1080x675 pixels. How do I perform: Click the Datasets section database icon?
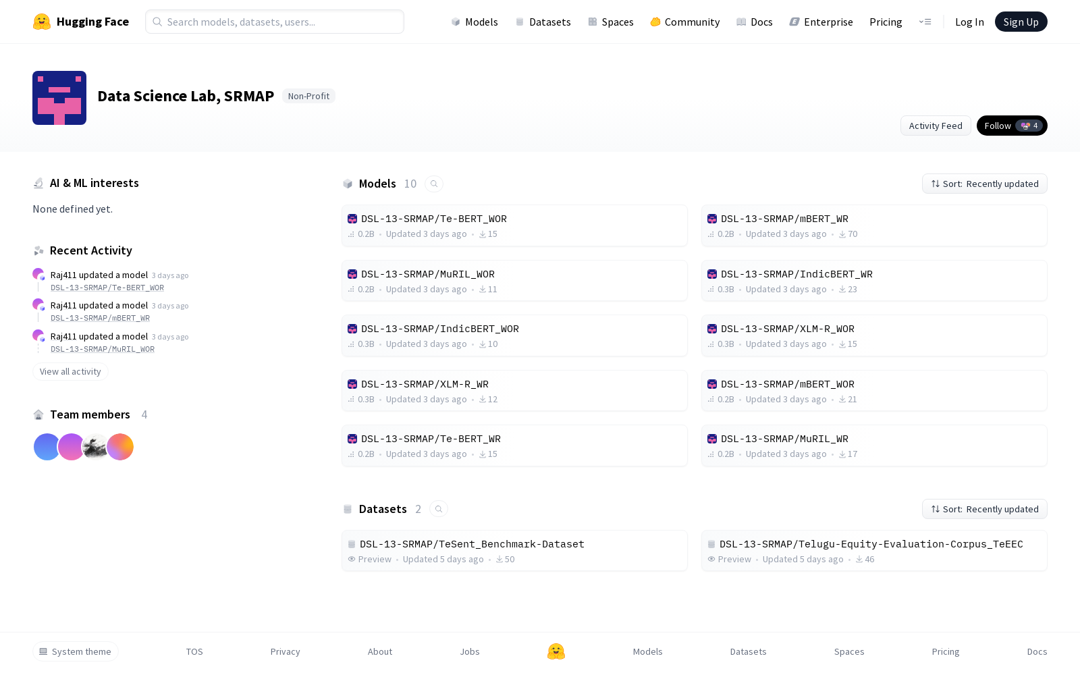(x=348, y=509)
